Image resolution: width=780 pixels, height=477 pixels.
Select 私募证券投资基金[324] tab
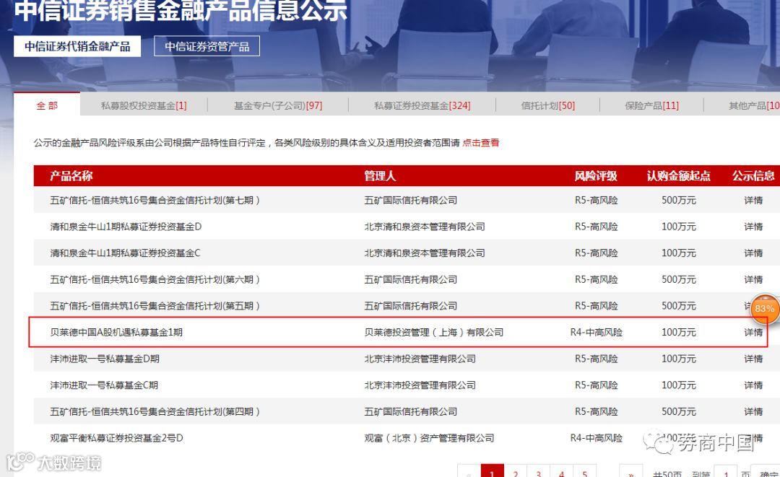422,105
